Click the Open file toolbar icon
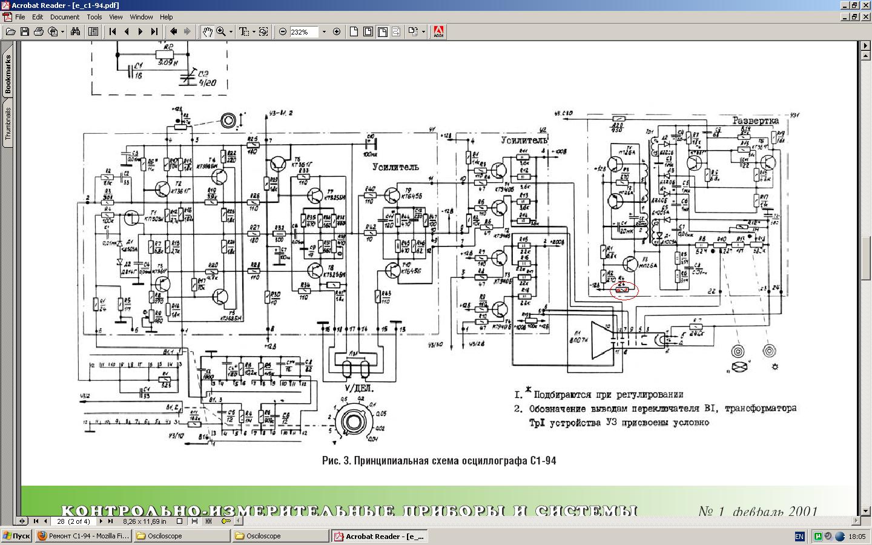Viewport: 872px width, 545px height. [10, 31]
